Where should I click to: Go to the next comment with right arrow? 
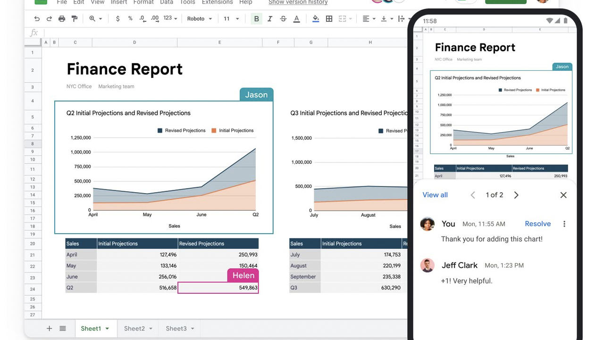[x=516, y=195]
